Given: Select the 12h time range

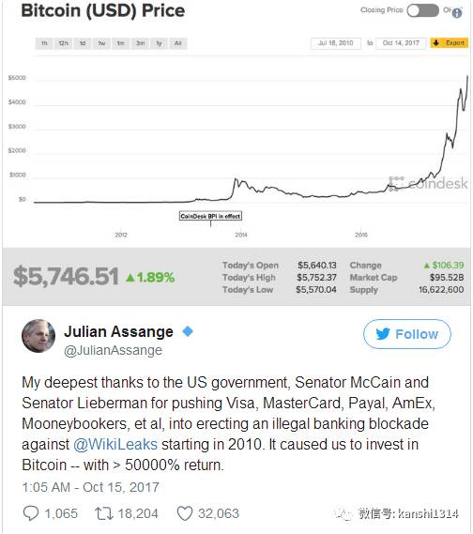Looking at the screenshot, I should [x=63, y=43].
